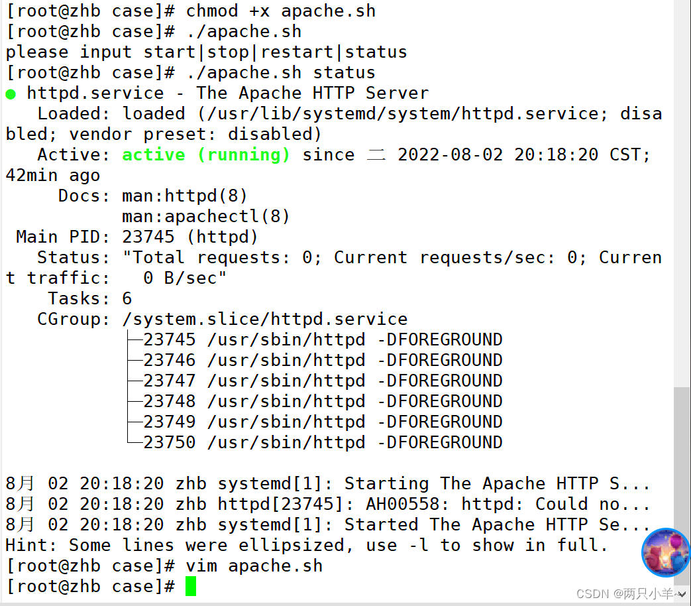
Task: Click the 'Hint: Some lines were ellipsized' line
Action: (307, 545)
